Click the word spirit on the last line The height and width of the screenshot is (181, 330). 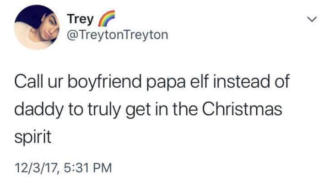click(x=33, y=137)
